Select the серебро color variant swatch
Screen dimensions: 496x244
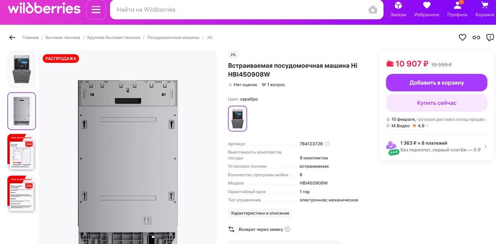pyautogui.click(x=238, y=118)
